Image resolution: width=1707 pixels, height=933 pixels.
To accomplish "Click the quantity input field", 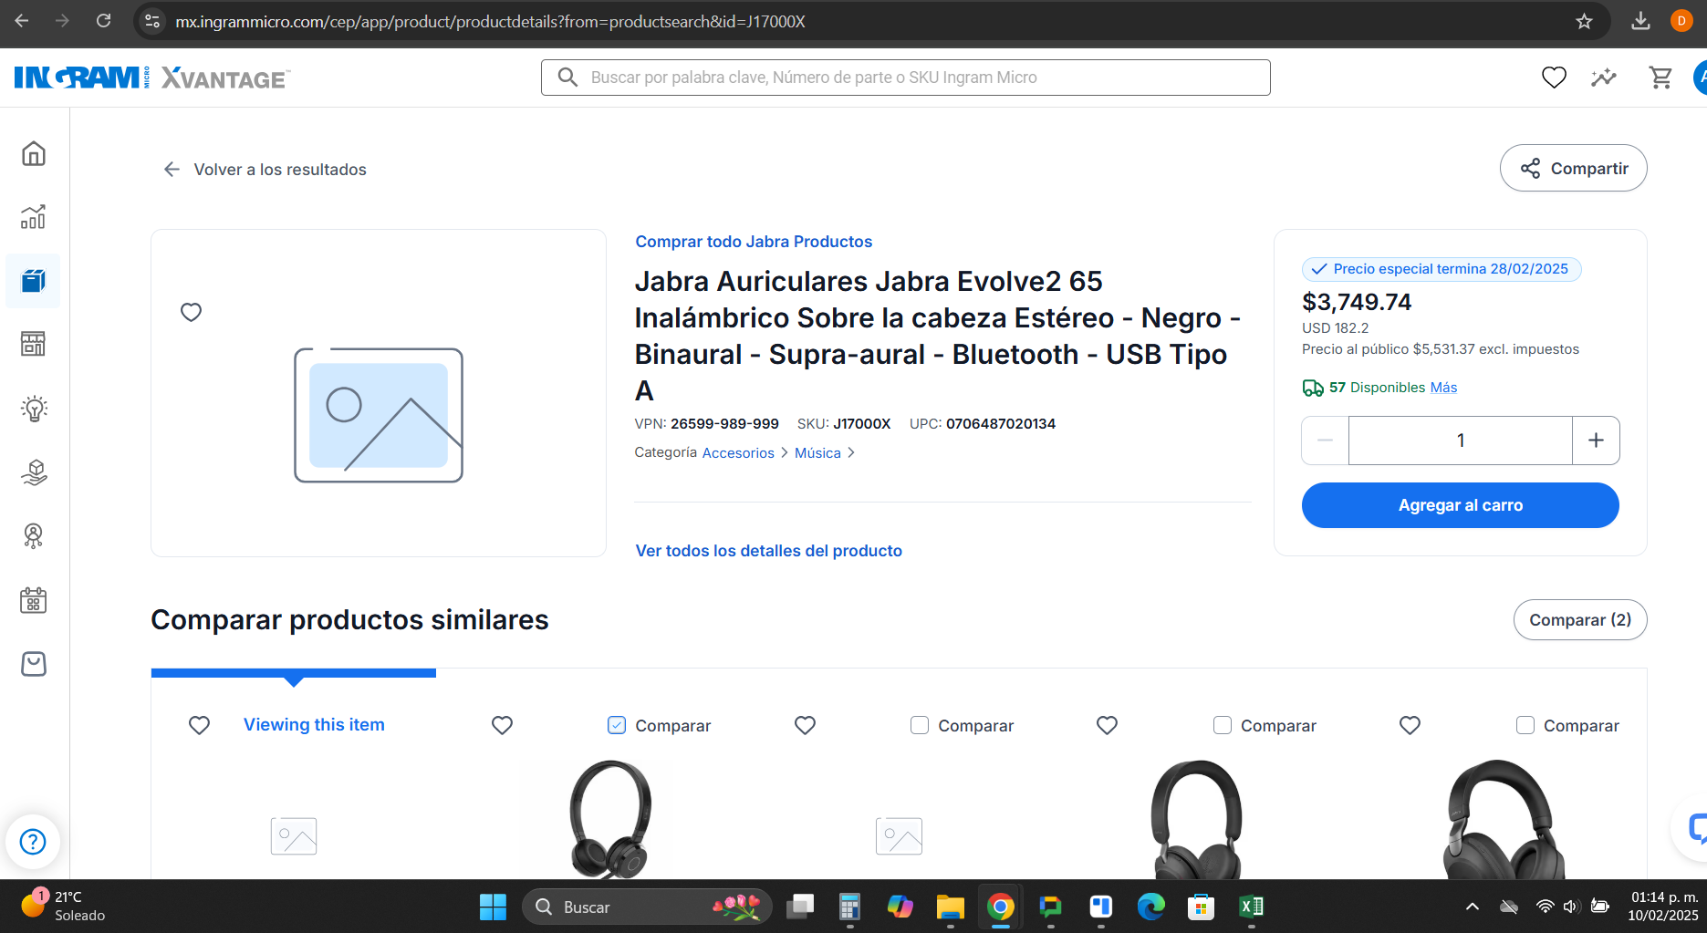I will point(1461,441).
